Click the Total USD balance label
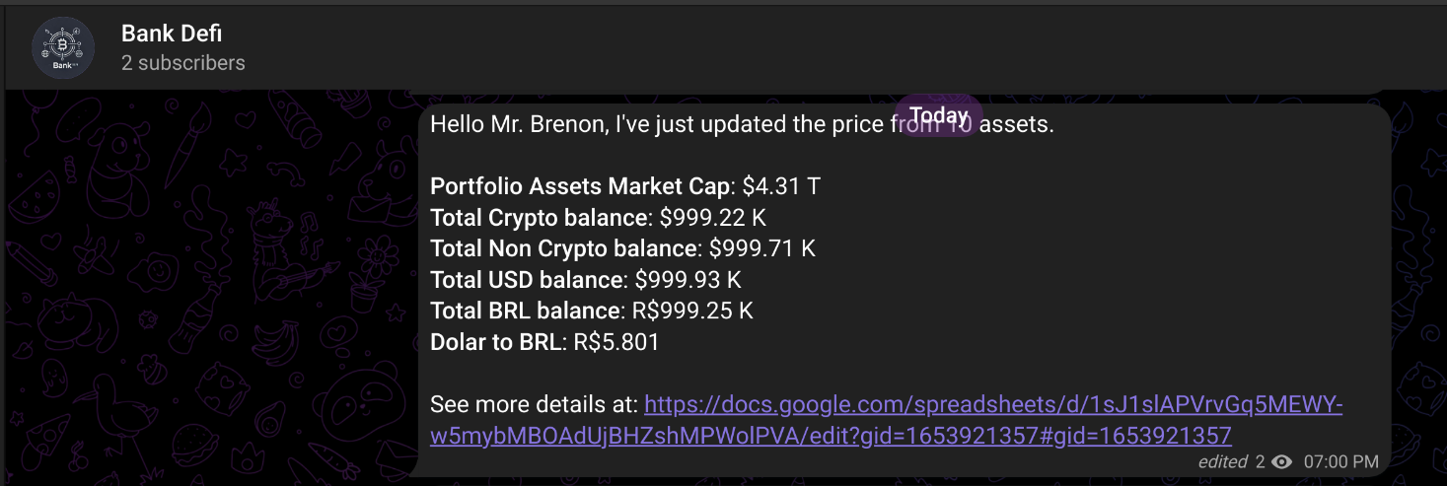Screen dimensions: 1447x486 point(528,280)
